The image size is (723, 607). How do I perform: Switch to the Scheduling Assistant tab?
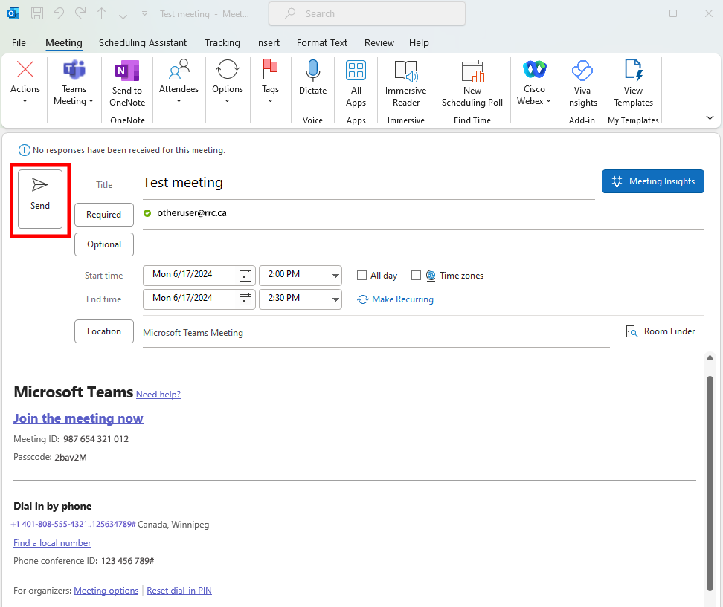[143, 43]
